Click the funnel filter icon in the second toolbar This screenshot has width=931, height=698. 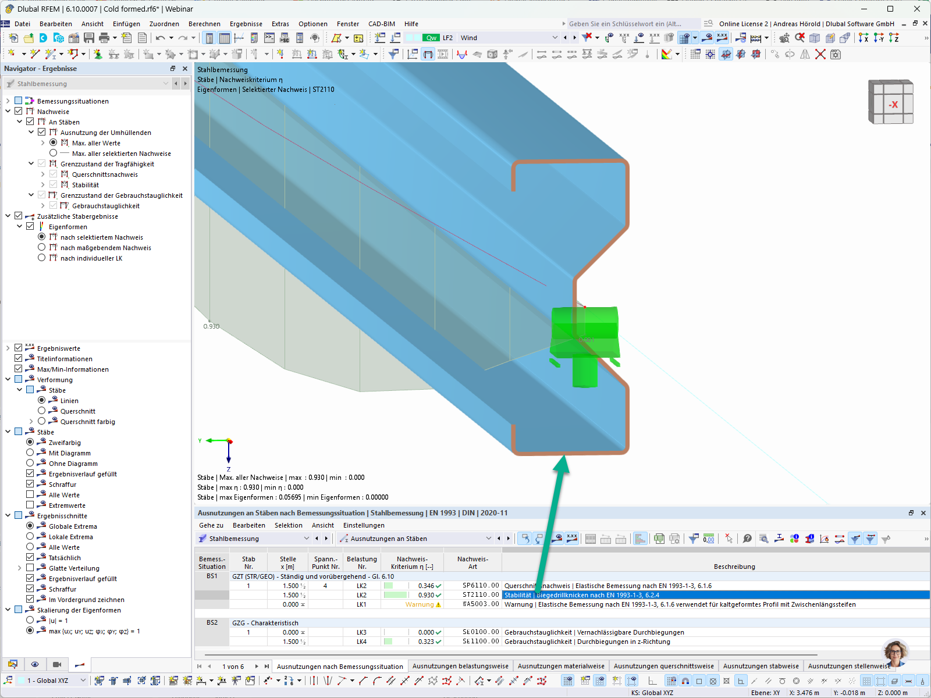pyautogui.click(x=394, y=54)
